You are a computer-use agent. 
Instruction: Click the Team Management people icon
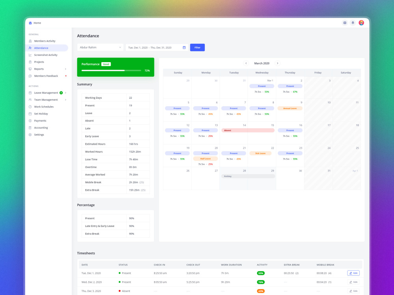click(x=30, y=100)
